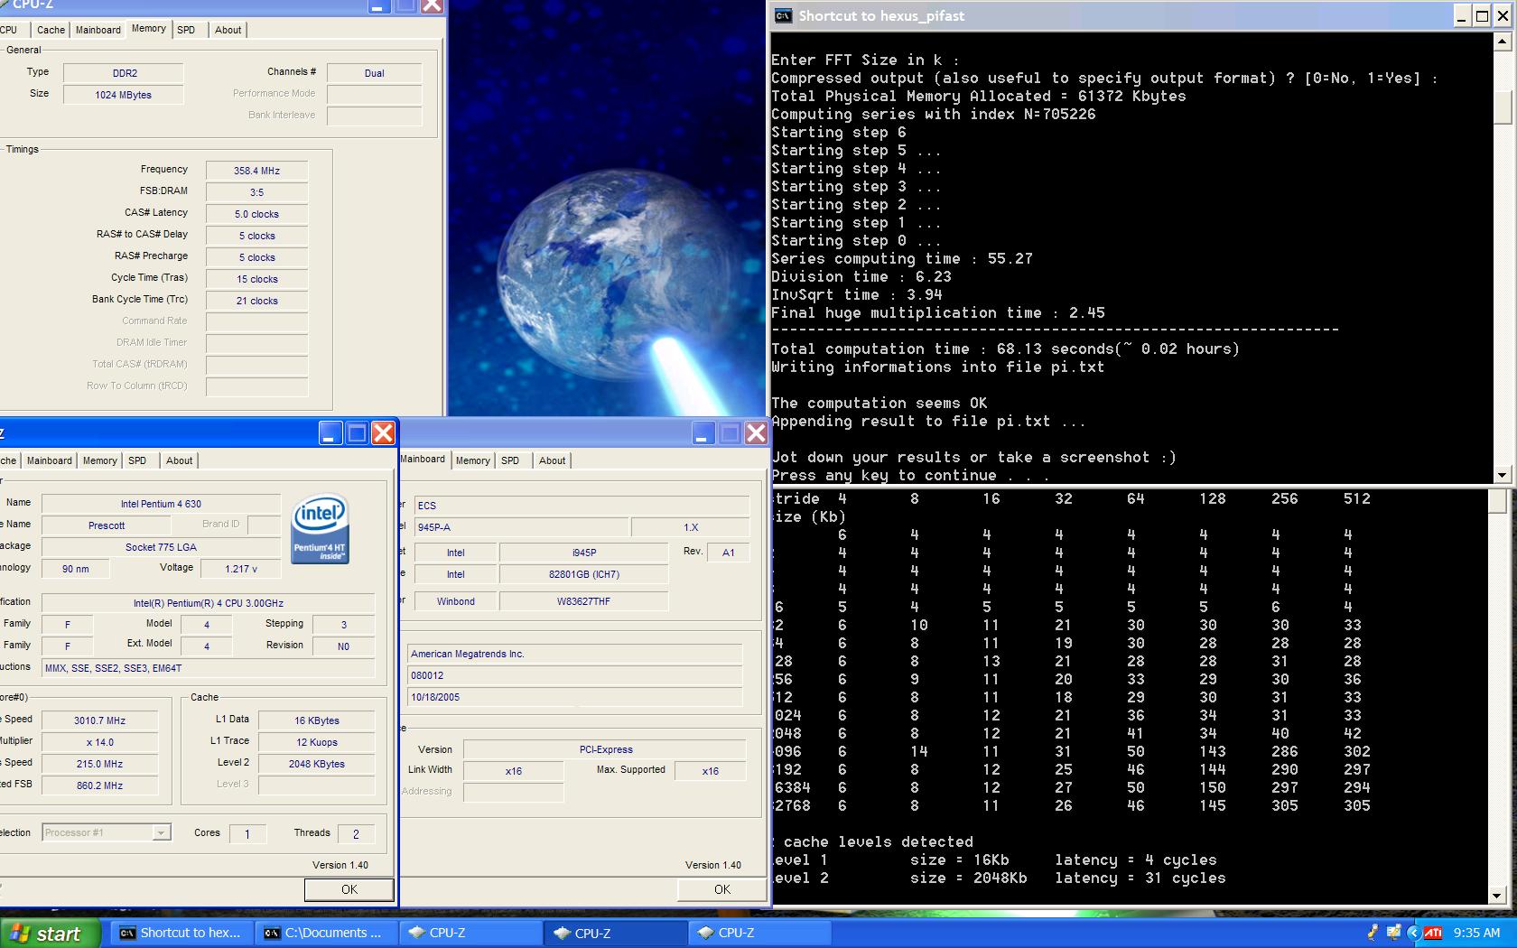Click the Code Name field Prescott

(107, 525)
